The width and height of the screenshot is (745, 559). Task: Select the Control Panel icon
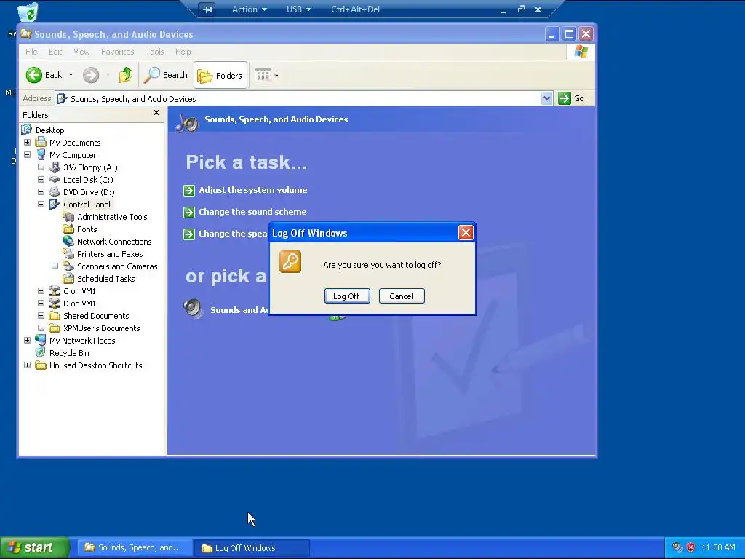[55, 205]
